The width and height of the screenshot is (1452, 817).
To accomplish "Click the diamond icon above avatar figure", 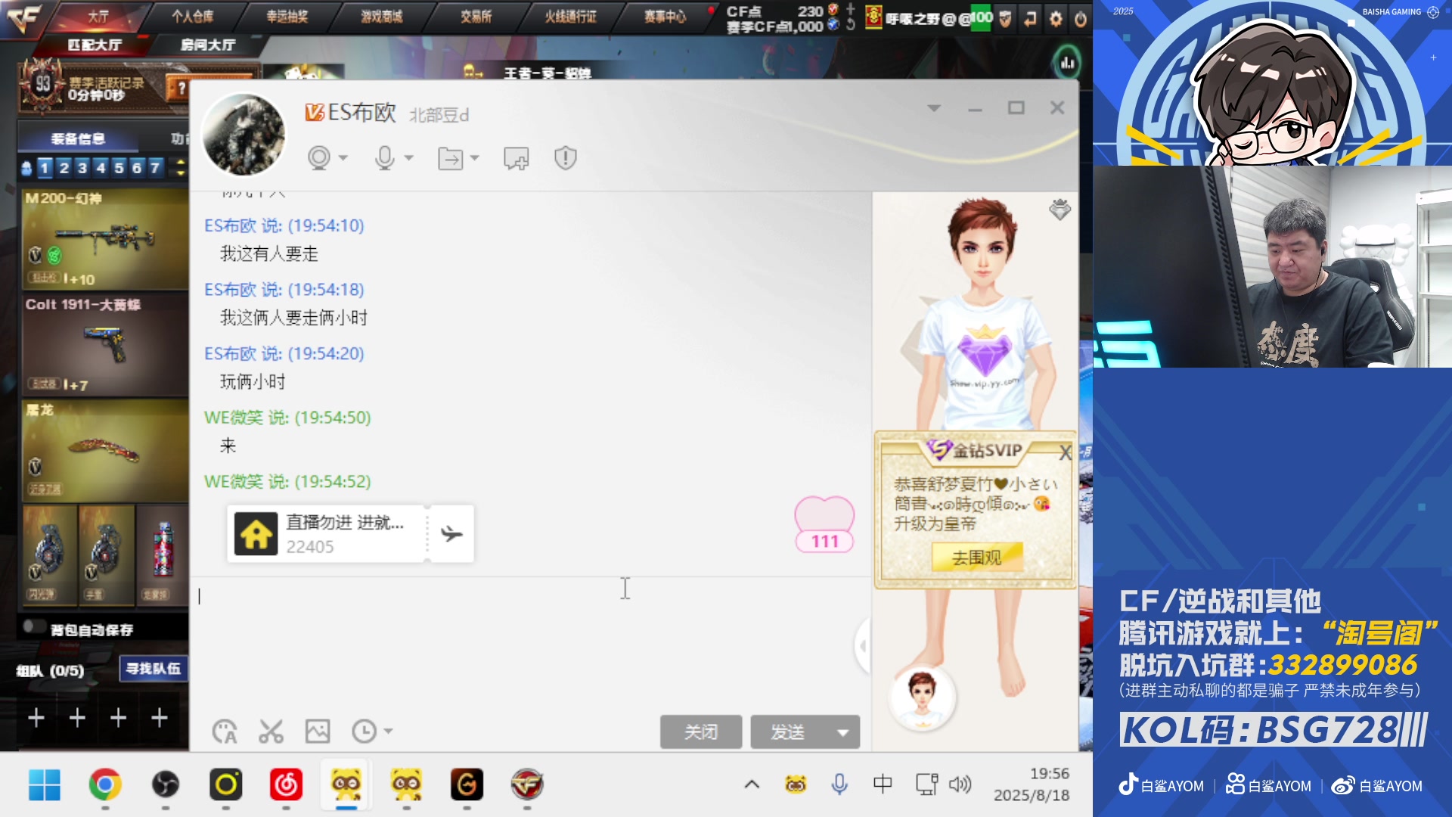I will [1060, 210].
